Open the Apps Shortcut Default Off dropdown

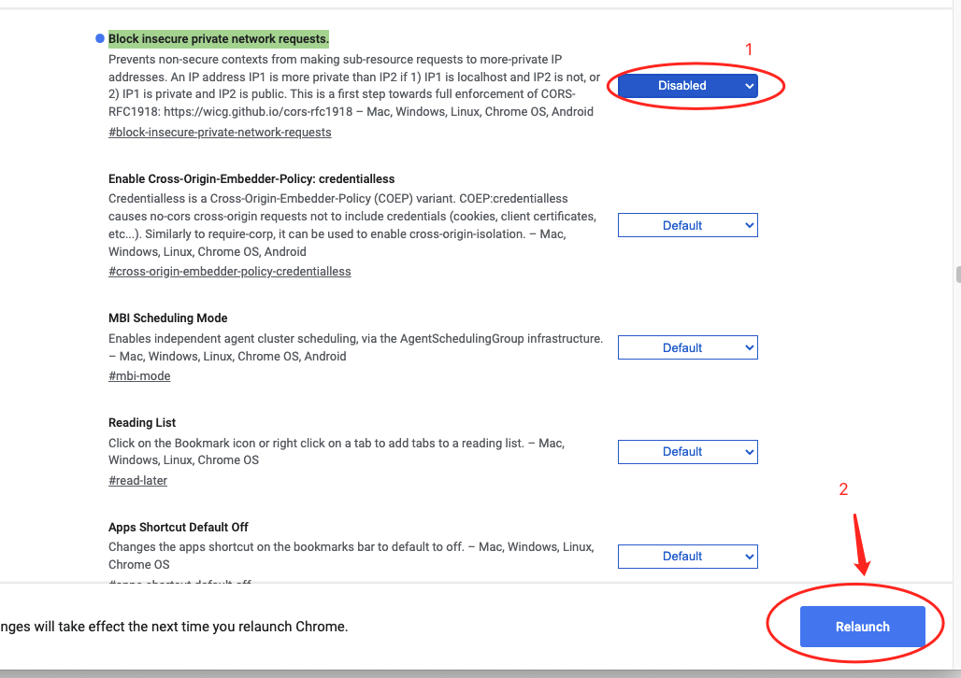coord(687,557)
